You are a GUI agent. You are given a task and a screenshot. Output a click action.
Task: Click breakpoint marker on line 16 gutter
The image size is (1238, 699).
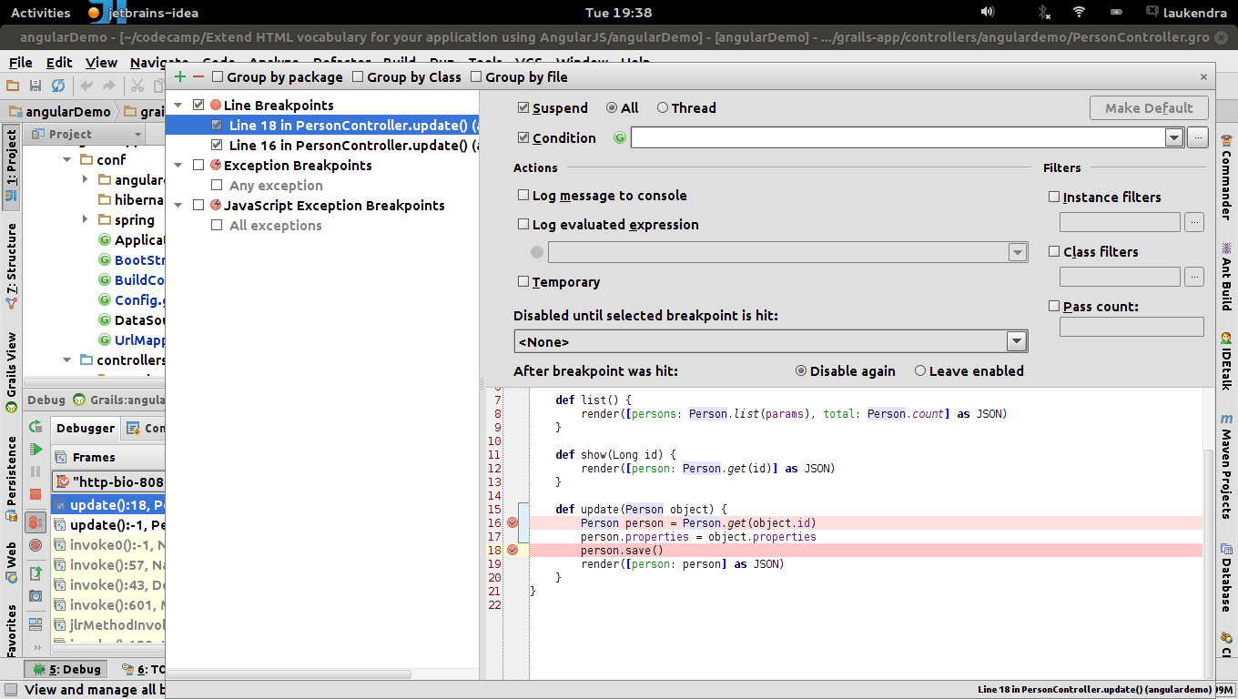coord(512,522)
